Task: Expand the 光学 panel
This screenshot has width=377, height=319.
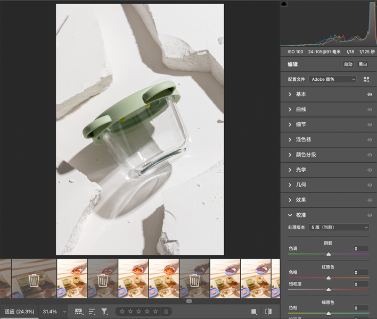Action: point(290,170)
